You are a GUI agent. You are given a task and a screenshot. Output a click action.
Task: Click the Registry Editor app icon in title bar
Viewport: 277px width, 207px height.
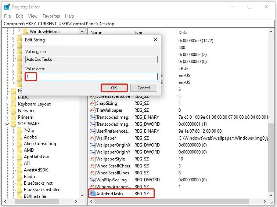pyautogui.click(x=7, y=7)
